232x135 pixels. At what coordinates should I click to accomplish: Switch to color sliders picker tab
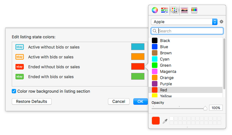pos(165,10)
